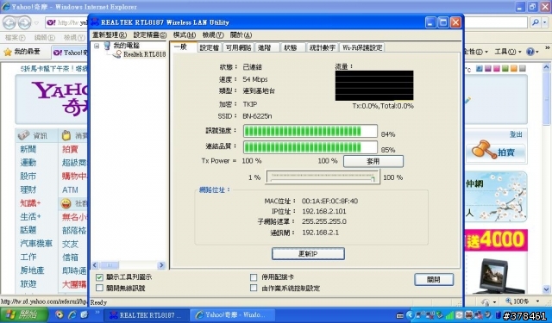552x323 pixels.
Task: Check the 關閉無線訊號 checkbox
Action: click(99, 289)
